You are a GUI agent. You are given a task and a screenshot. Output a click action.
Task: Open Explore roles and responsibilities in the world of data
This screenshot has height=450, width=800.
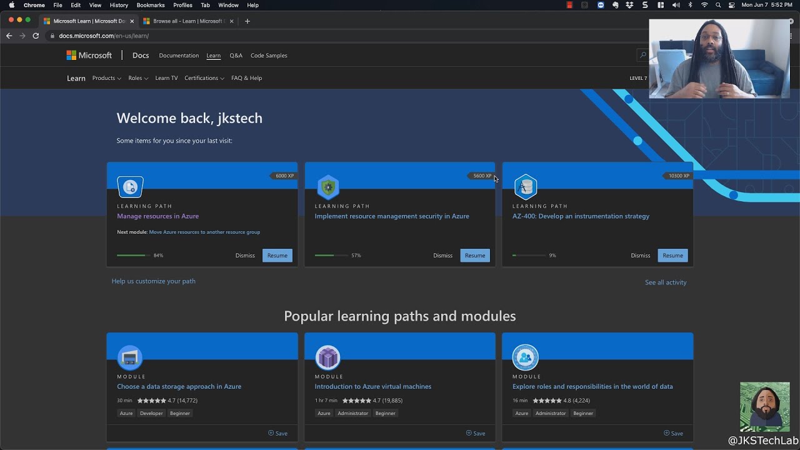(x=592, y=387)
